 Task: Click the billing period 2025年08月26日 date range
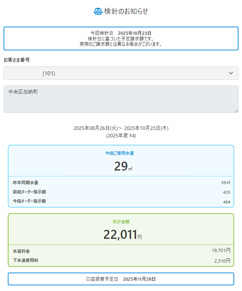(121, 128)
